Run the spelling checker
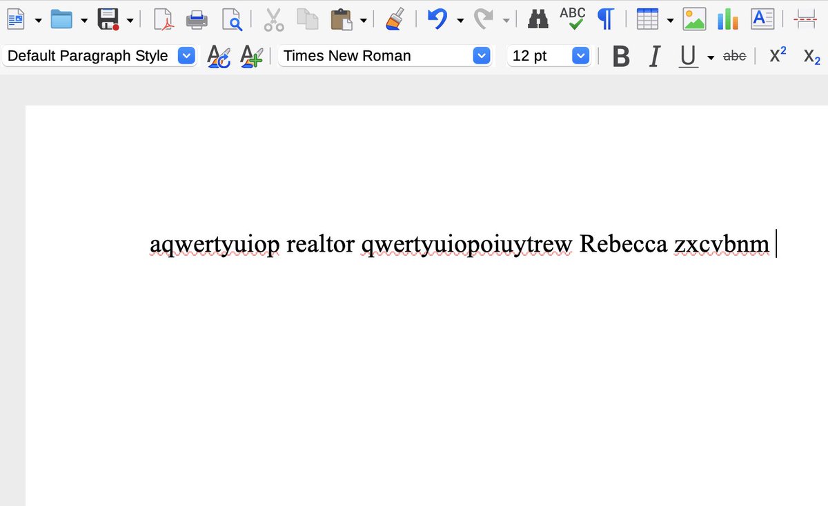828x506 pixels. (572, 19)
